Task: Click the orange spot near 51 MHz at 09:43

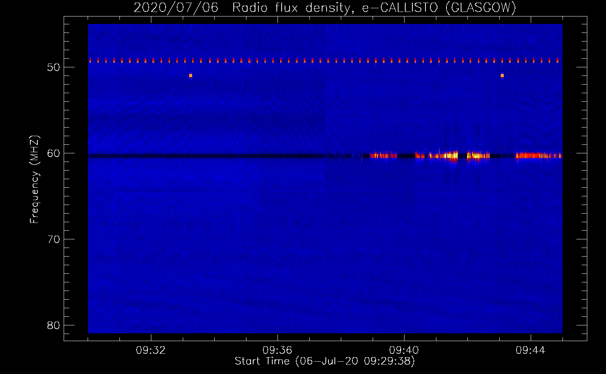Action: point(502,76)
